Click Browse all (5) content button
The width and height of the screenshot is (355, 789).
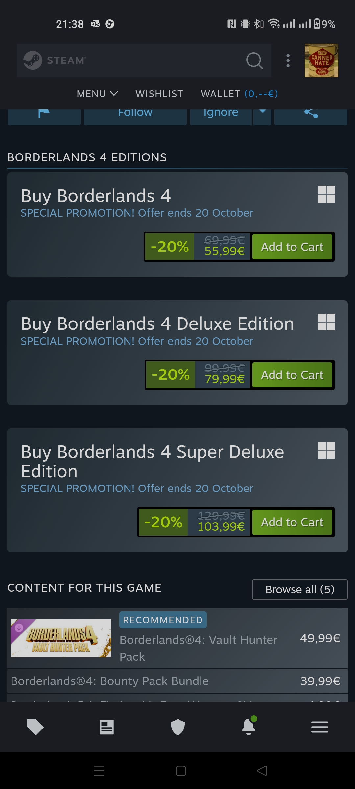coord(299,589)
